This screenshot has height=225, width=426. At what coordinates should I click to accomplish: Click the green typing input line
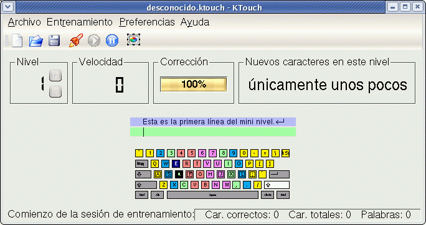pos(213,132)
